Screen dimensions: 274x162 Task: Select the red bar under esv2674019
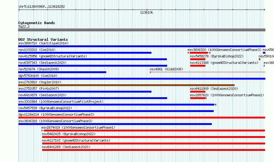pos(153,131)
